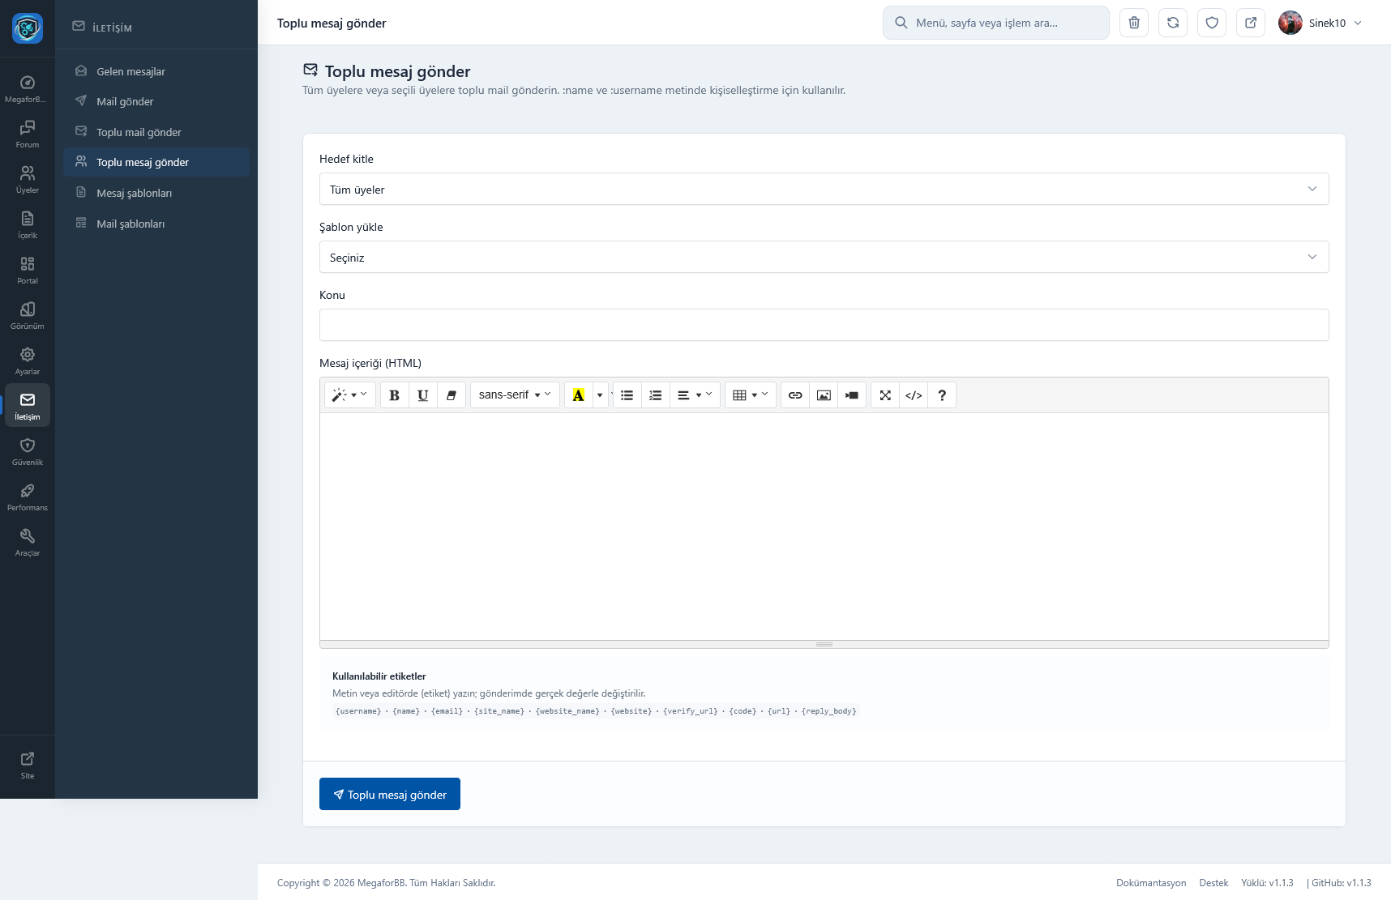Open the Dokümantasyon footer link
Viewport: 1391px width, 900px height.
point(1150,883)
